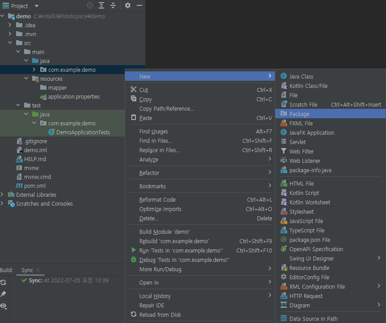Click the Expand All icon in Project toolbar
Image resolution: width=386 pixels, height=323 pixels.
pyautogui.click(x=101, y=5)
